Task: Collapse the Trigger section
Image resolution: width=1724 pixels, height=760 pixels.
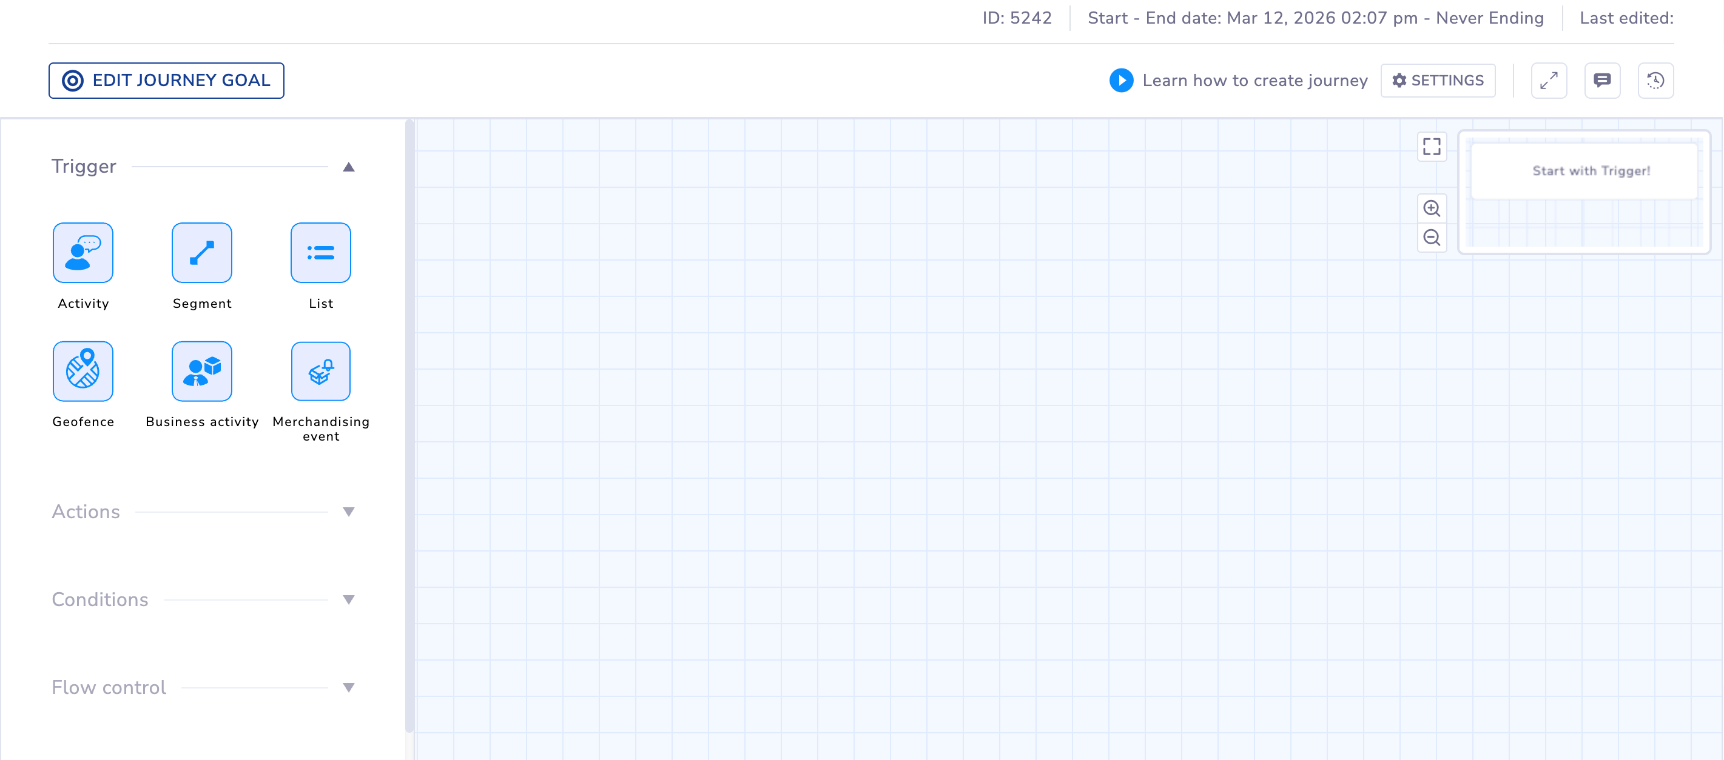Action: (x=349, y=167)
